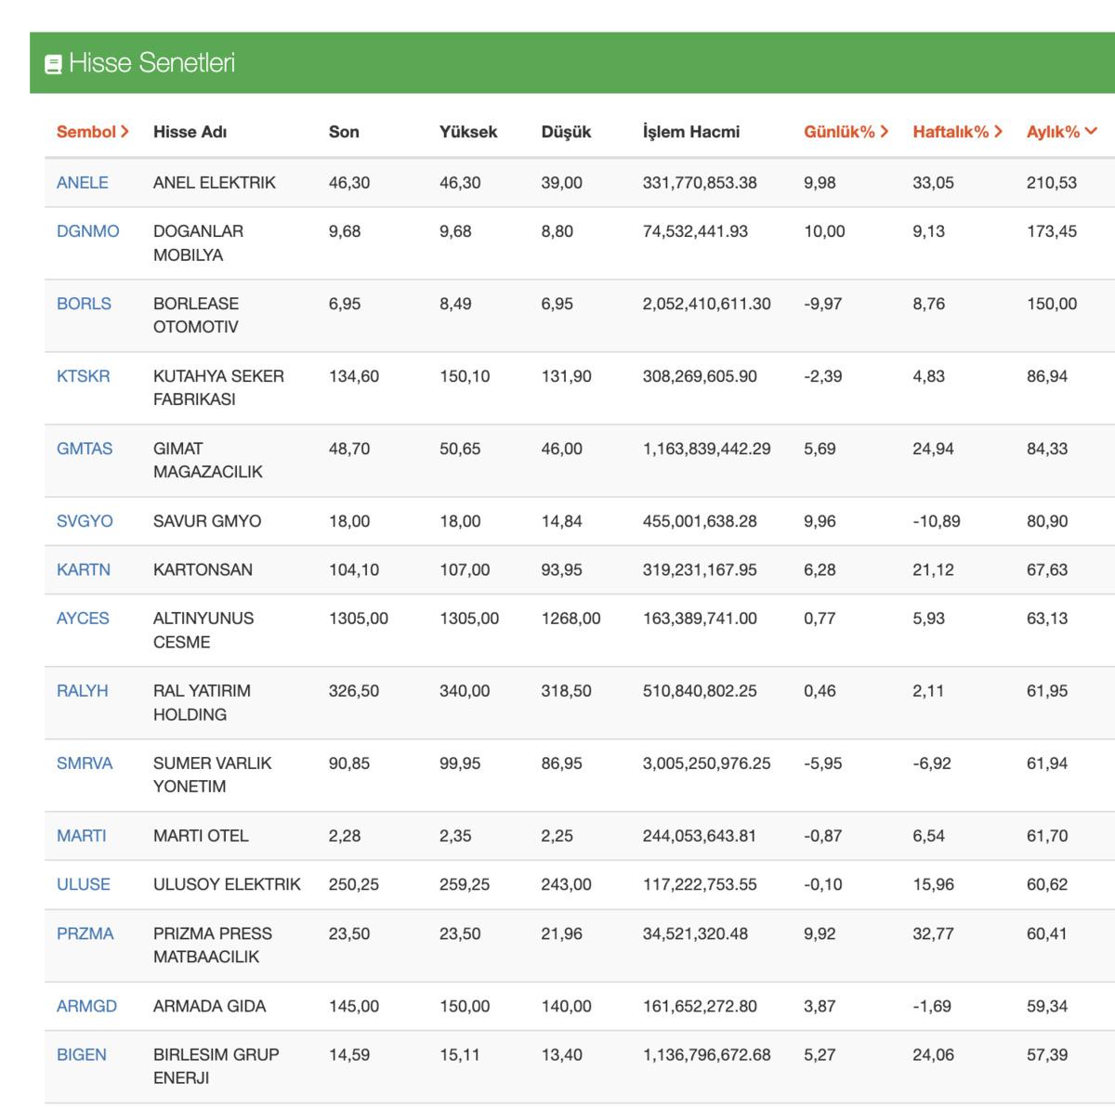This screenshot has height=1109, width=1115.
Task: View ARMGD Armada Gida link
Action: 86,1006
